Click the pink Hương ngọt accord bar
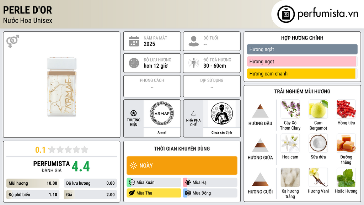The width and height of the screenshot is (364, 205). click(x=302, y=61)
